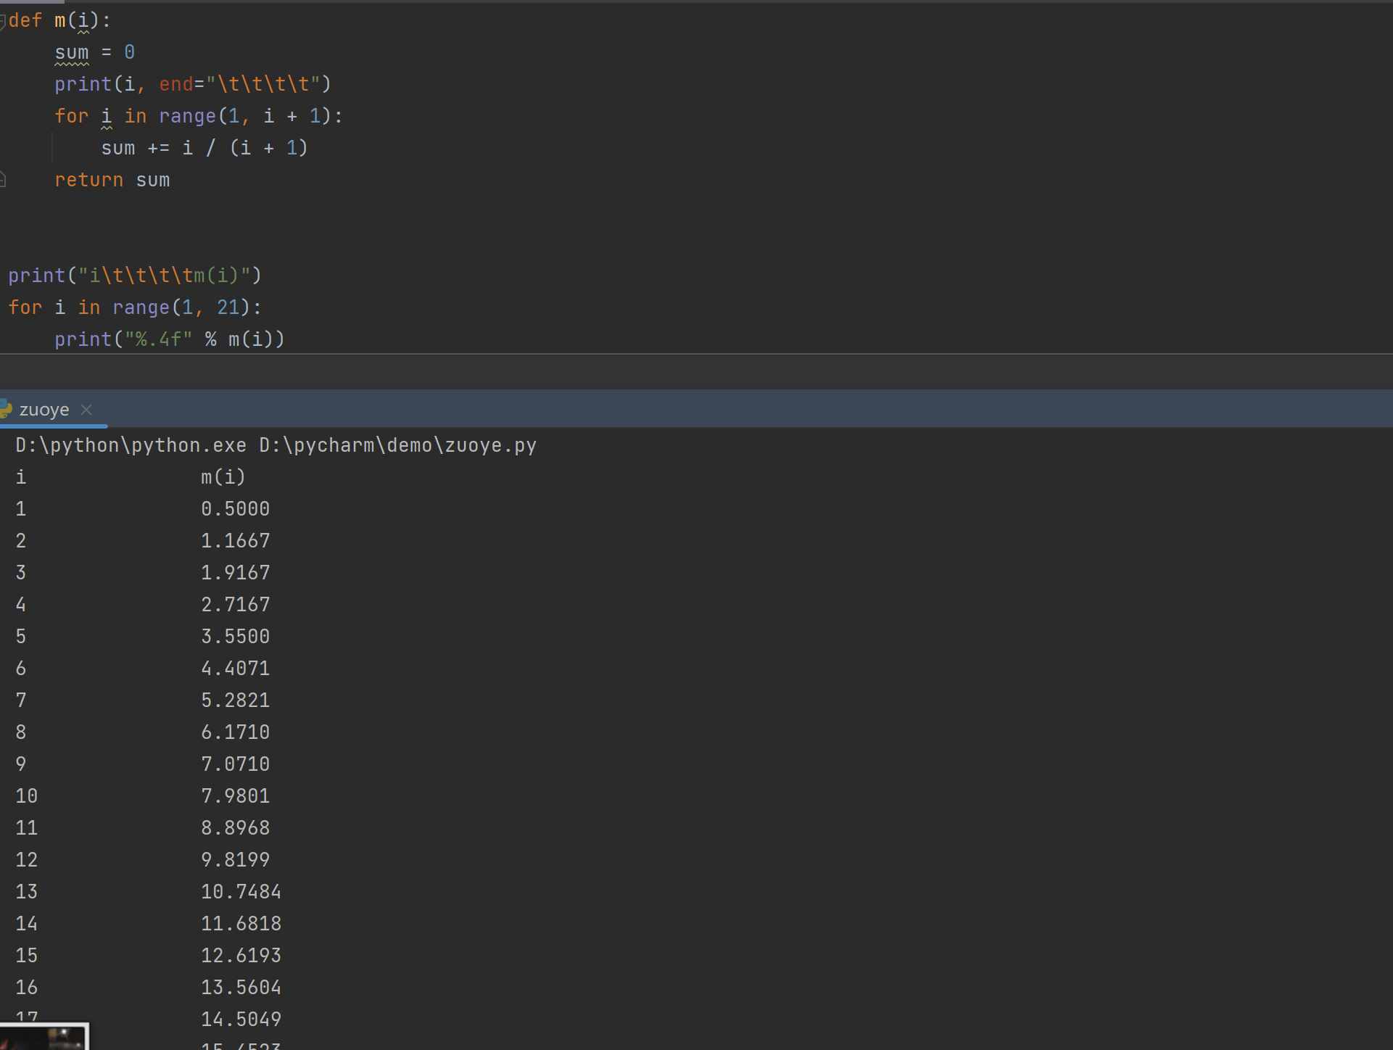This screenshot has width=1393, height=1050.
Task: Click the m(i) header in console output
Action: pyautogui.click(x=223, y=477)
